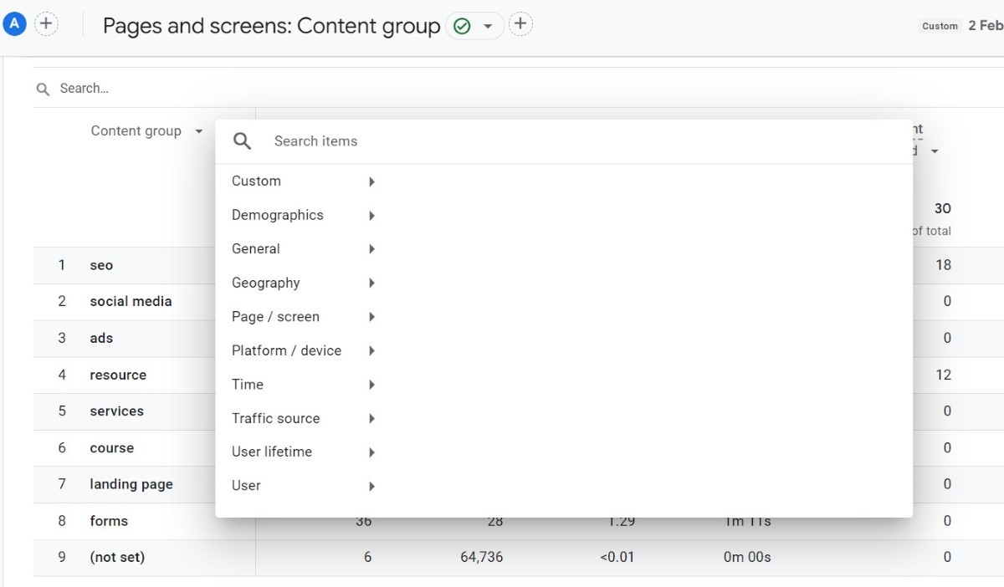Click the '12' value in the resource row
Screen dimensions: 1004x587
943,375
